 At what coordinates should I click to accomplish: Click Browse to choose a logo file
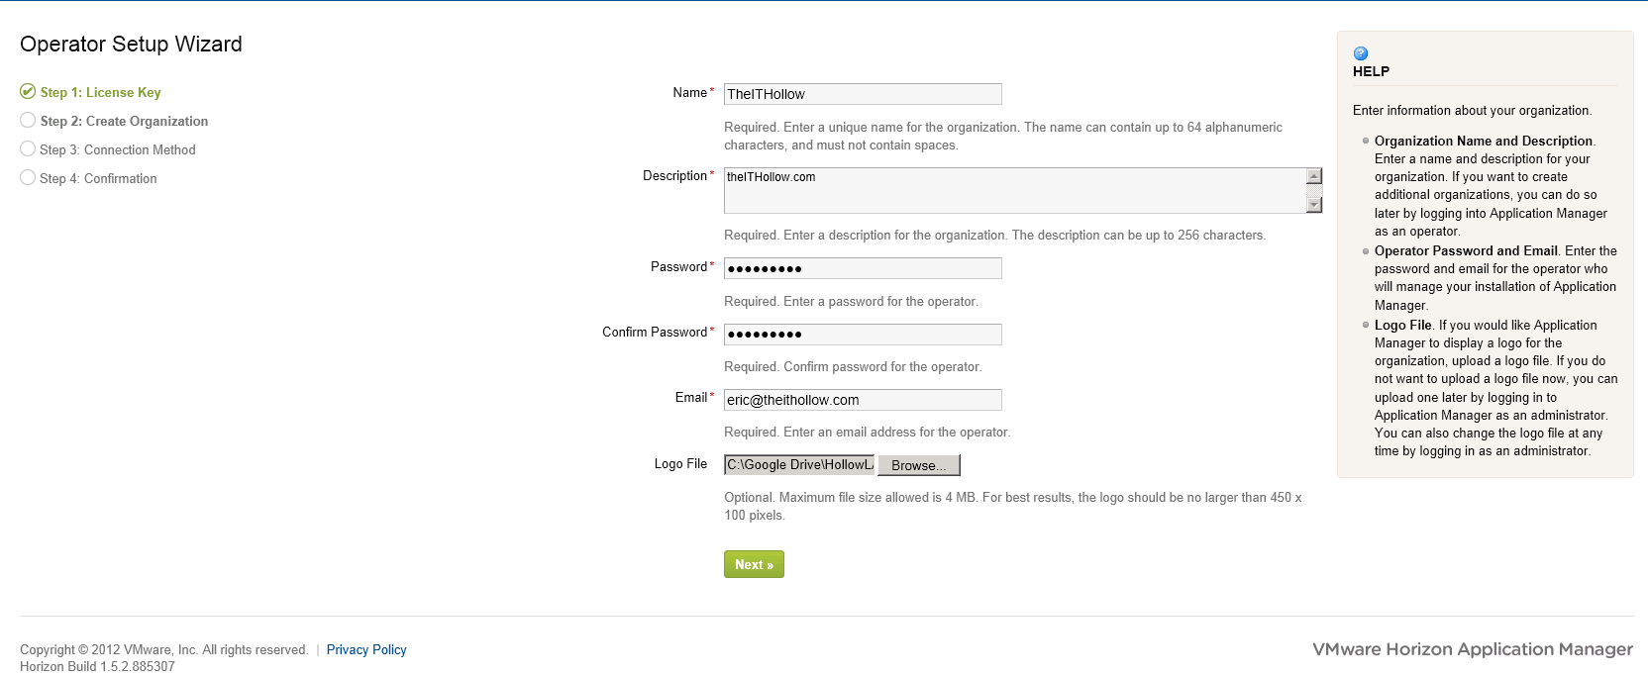(918, 465)
